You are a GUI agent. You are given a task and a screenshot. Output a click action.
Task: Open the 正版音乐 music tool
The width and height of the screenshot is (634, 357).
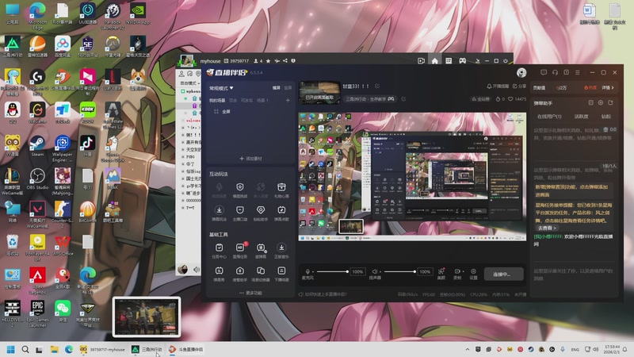click(x=281, y=250)
